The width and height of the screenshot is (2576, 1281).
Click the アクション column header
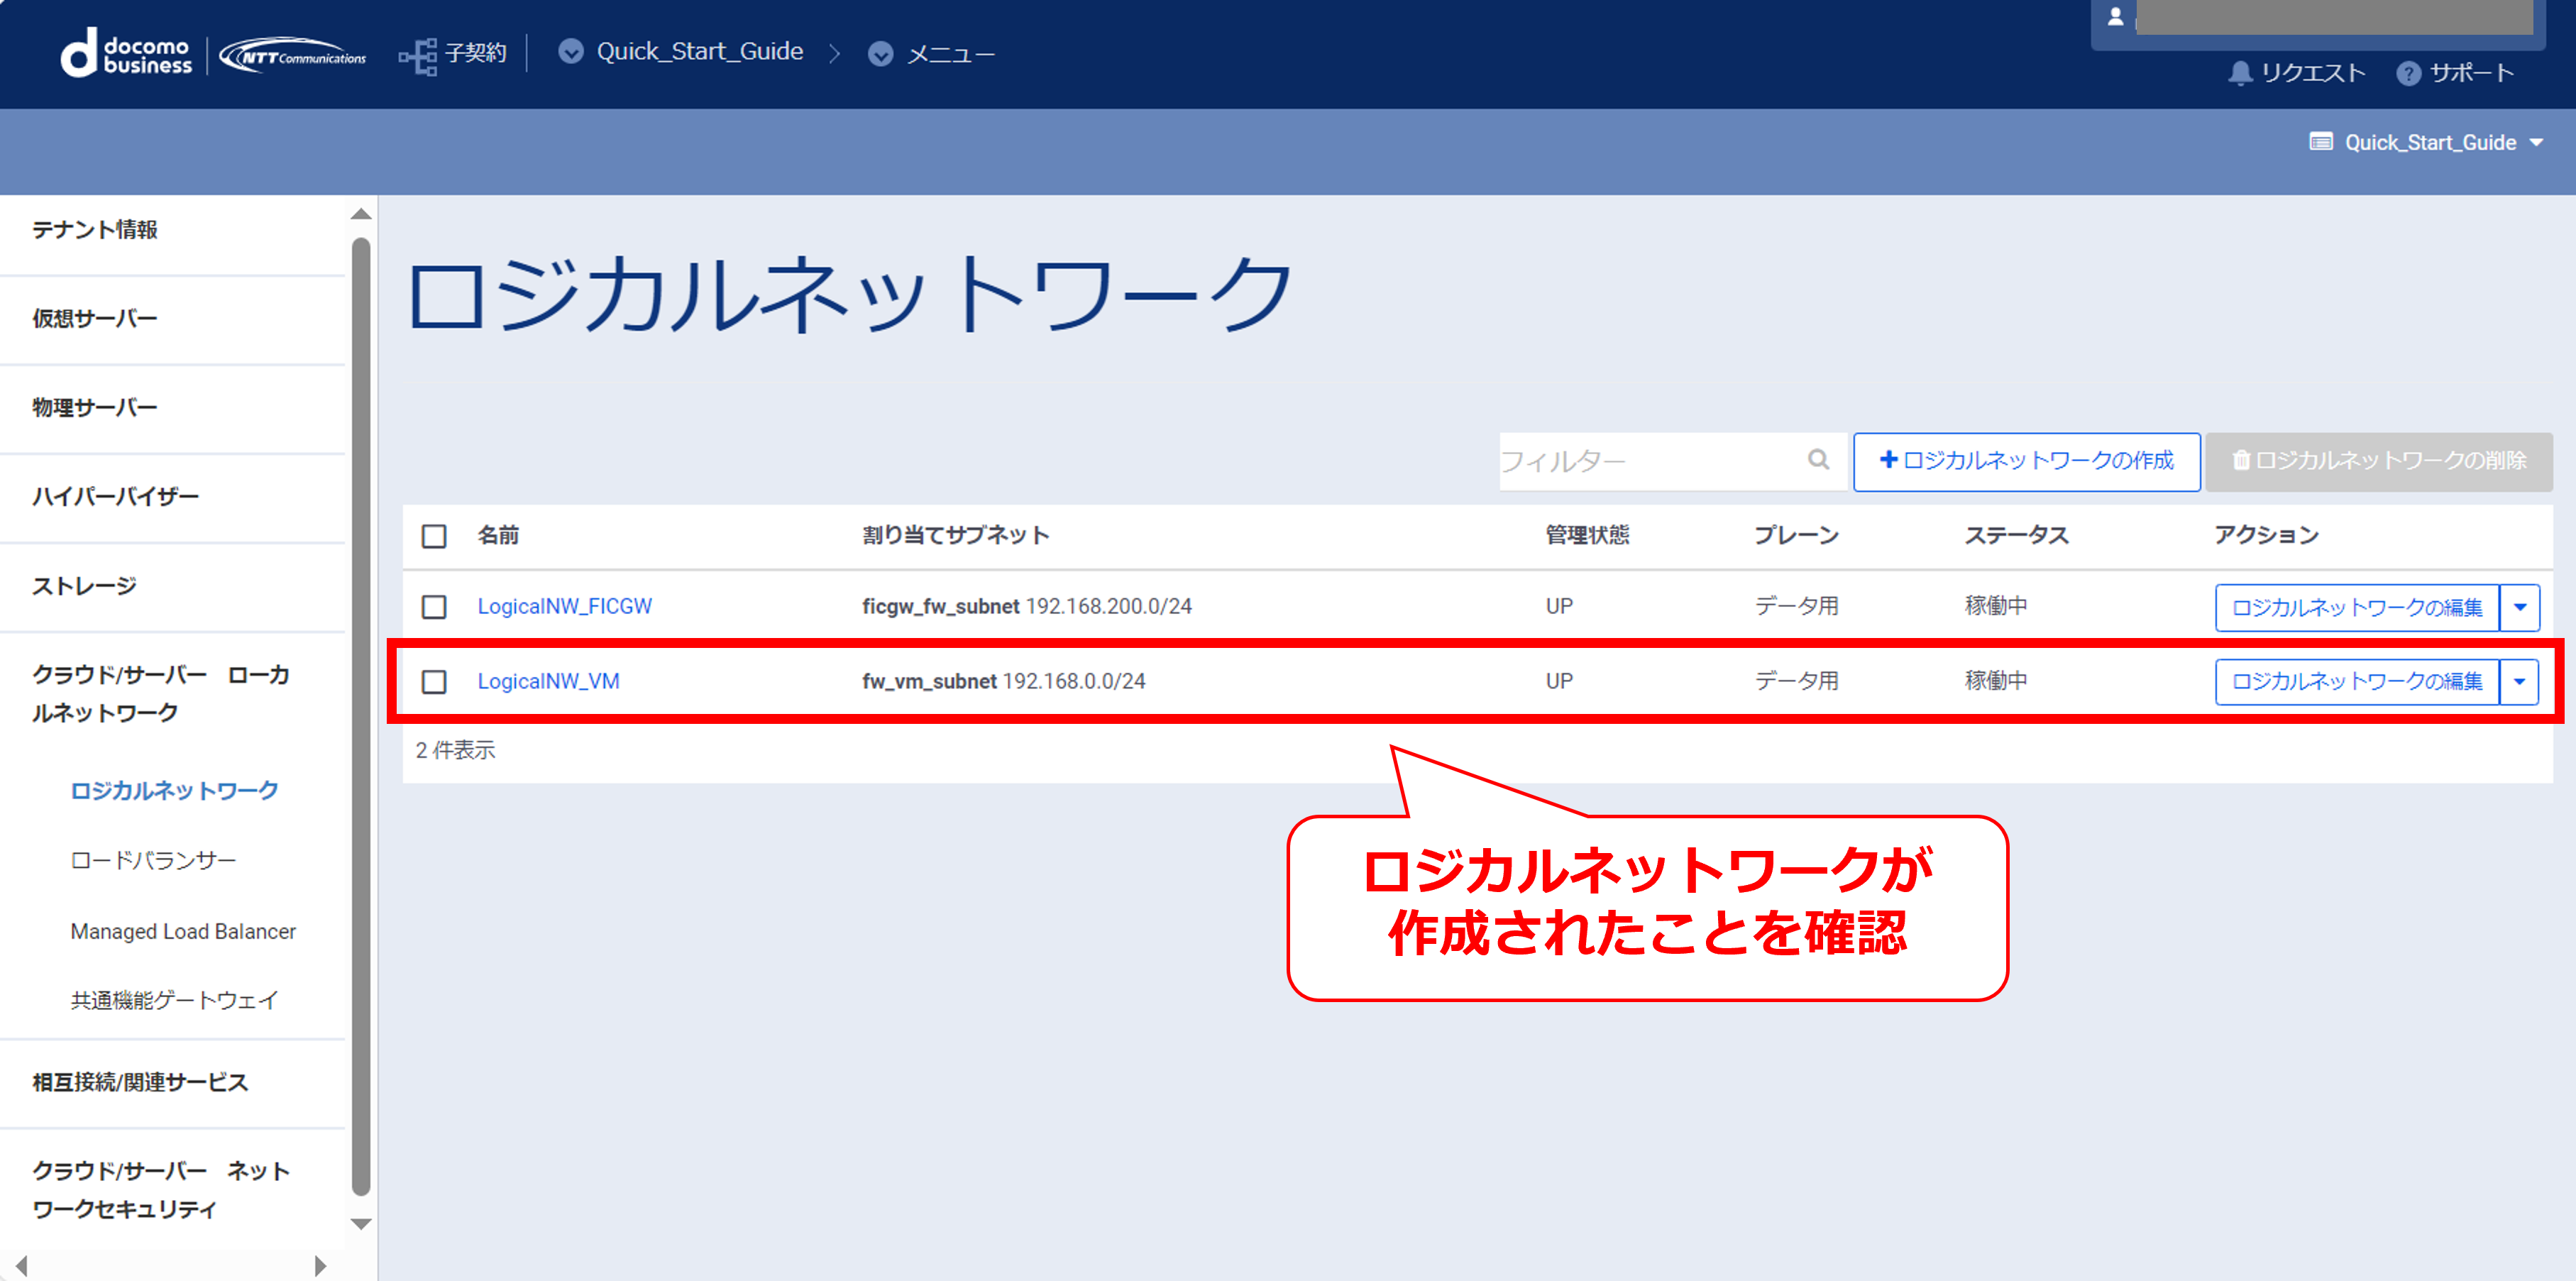2266,536
